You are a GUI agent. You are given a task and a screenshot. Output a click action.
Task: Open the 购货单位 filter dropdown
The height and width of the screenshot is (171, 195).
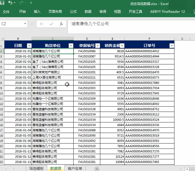click(x=71, y=46)
